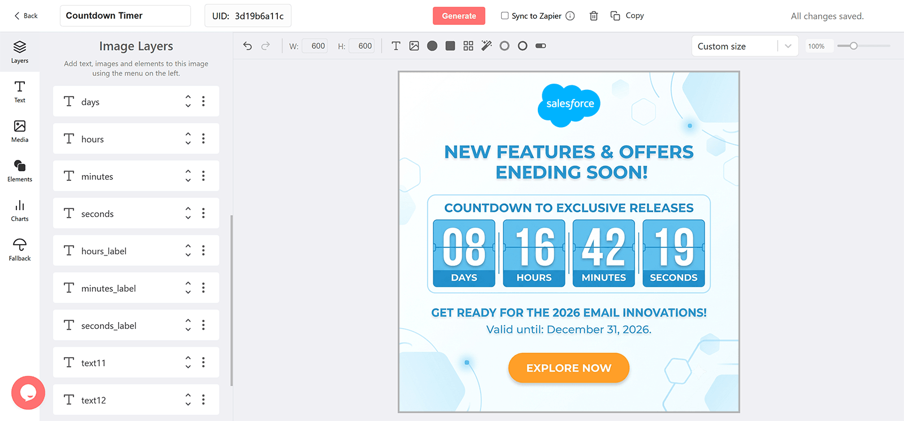
Task: Select the minutes text layer
Action: pos(136,176)
